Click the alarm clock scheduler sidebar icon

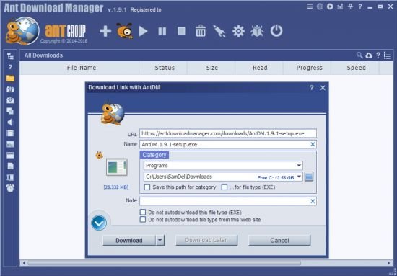(10, 188)
